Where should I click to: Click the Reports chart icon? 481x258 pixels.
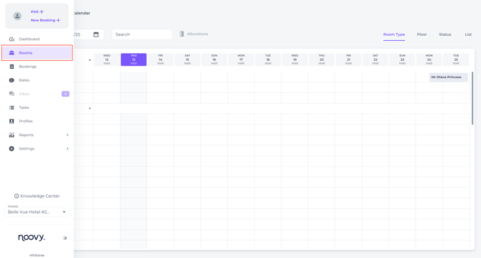[x=11, y=135]
